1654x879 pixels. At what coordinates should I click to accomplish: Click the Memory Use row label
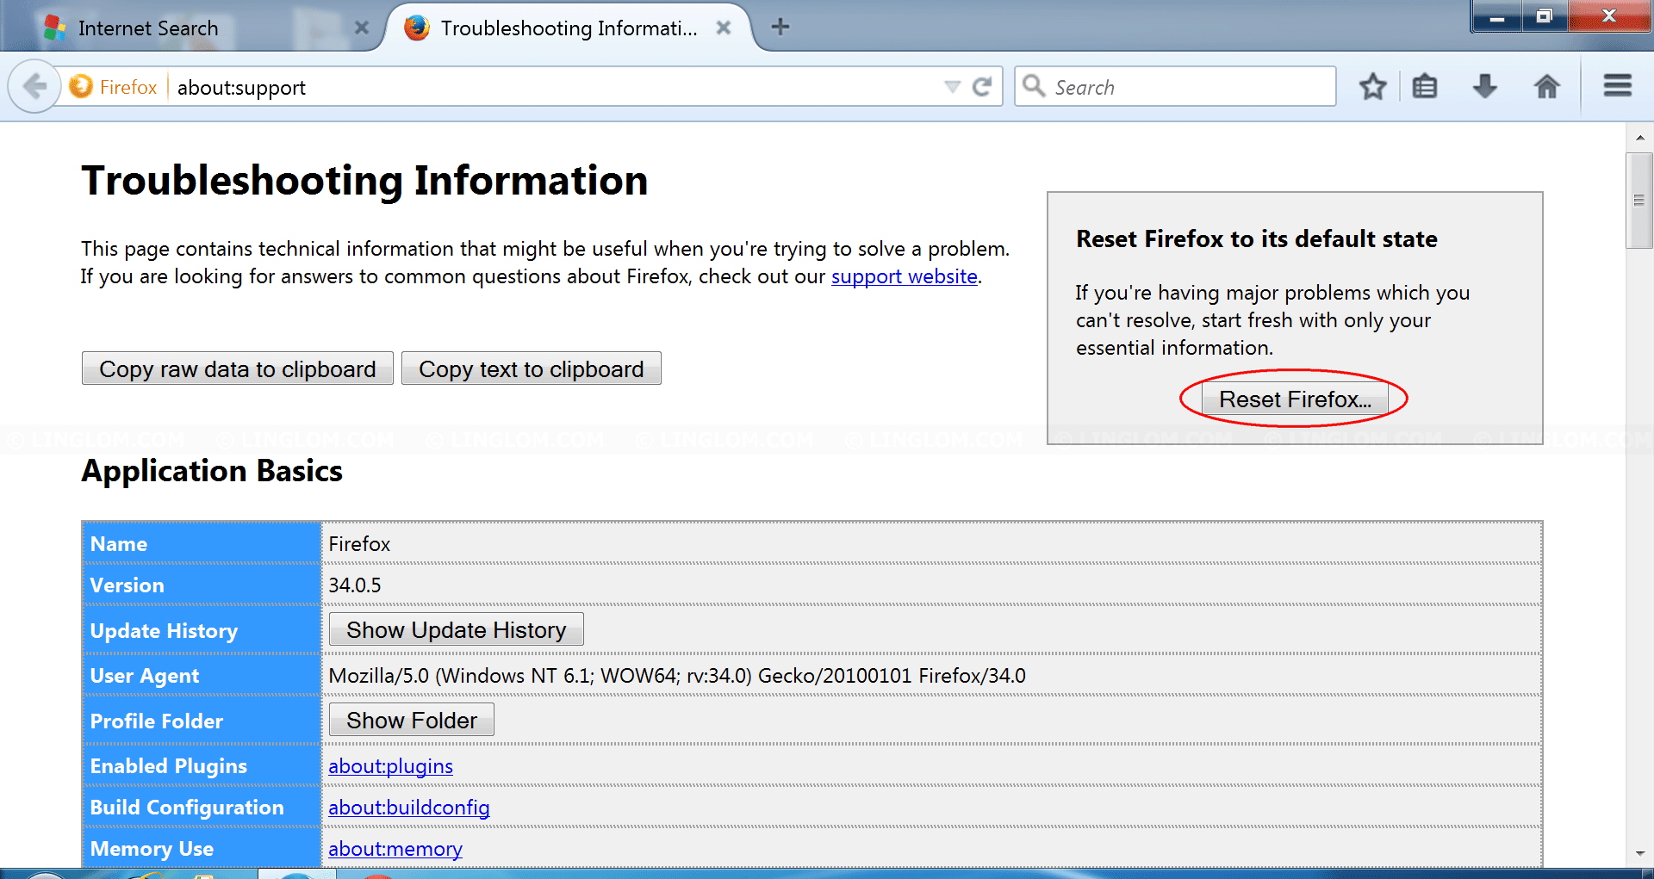point(152,849)
